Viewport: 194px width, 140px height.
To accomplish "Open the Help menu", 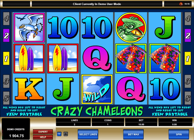I will pos(43,137).
